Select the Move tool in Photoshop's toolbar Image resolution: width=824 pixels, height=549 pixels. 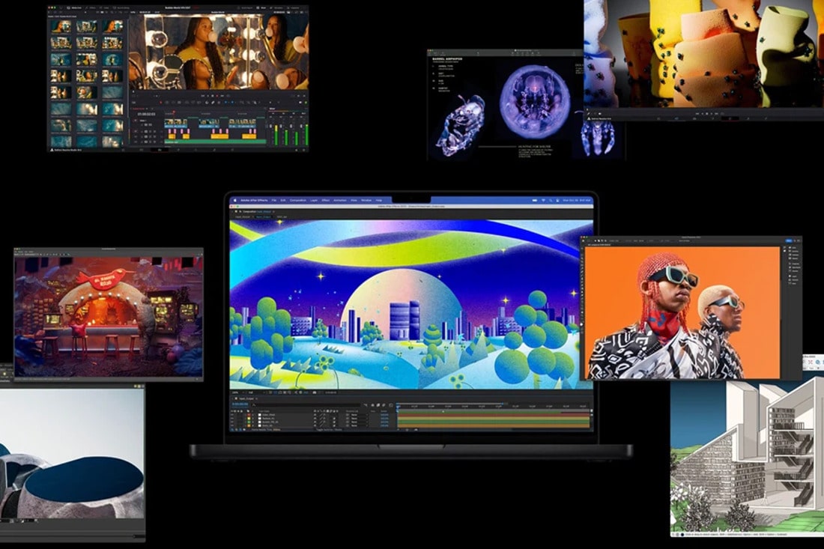(584, 248)
